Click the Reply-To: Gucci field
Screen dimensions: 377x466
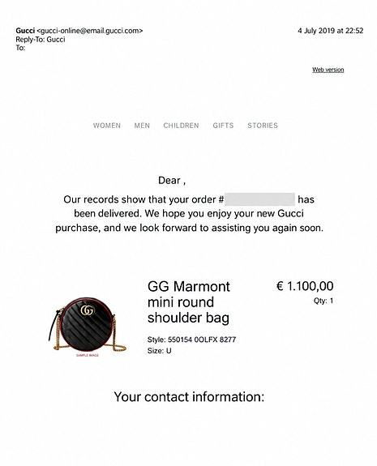pos(41,39)
